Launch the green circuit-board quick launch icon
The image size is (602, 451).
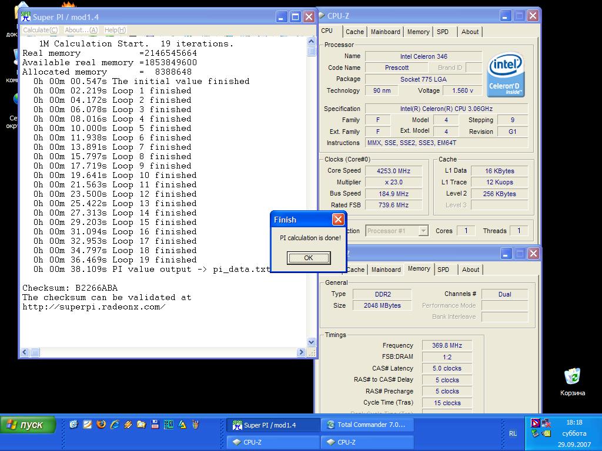pos(168,425)
